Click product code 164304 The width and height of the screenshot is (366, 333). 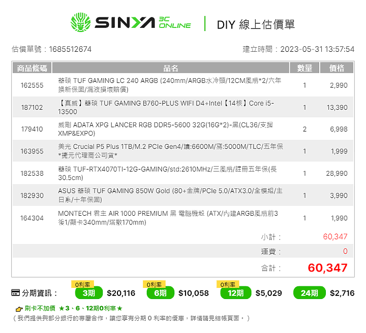point(32,218)
